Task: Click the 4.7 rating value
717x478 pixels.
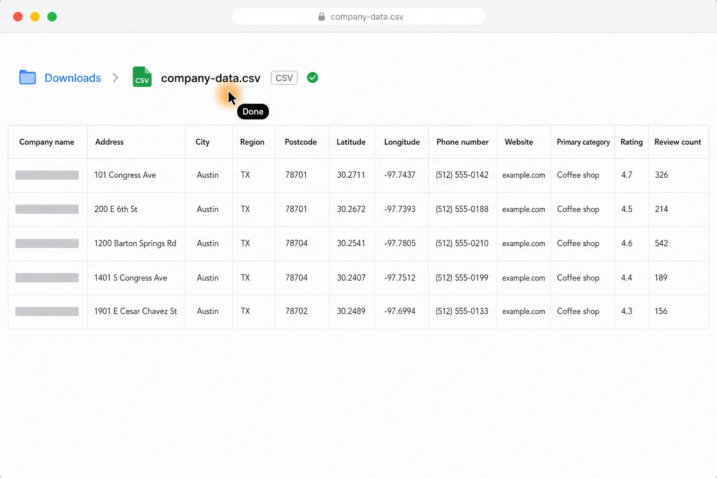Action: point(626,175)
